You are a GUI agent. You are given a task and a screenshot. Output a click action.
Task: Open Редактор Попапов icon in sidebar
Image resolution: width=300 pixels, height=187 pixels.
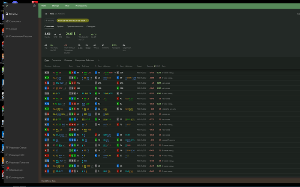coord(7,162)
